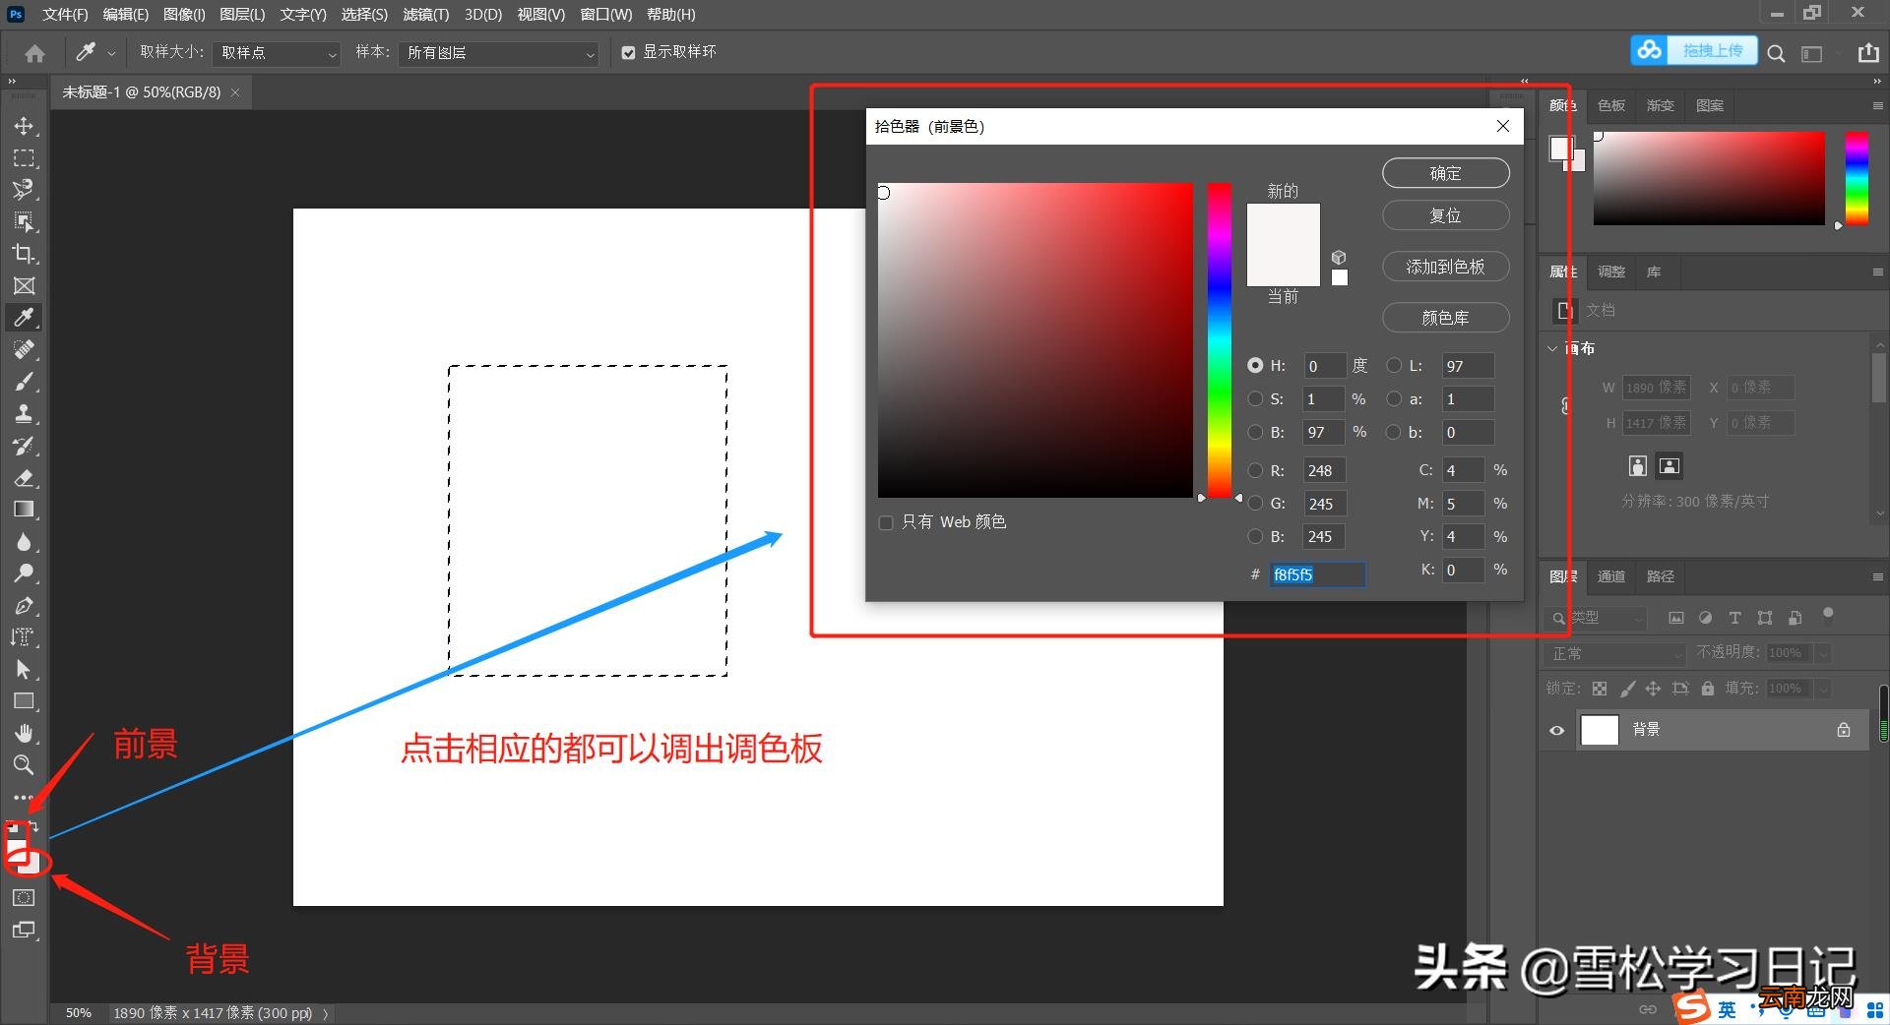Open the 取样大小 dropdown
This screenshot has width=1890, height=1025.
tap(278, 53)
